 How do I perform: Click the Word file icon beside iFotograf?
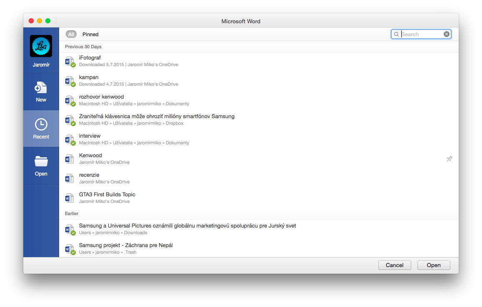[70, 62]
